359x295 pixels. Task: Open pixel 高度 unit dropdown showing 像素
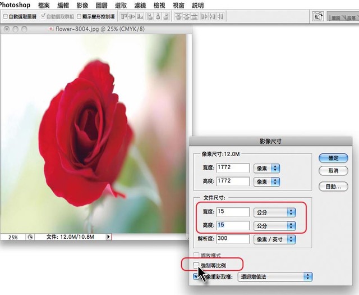point(267,182)
